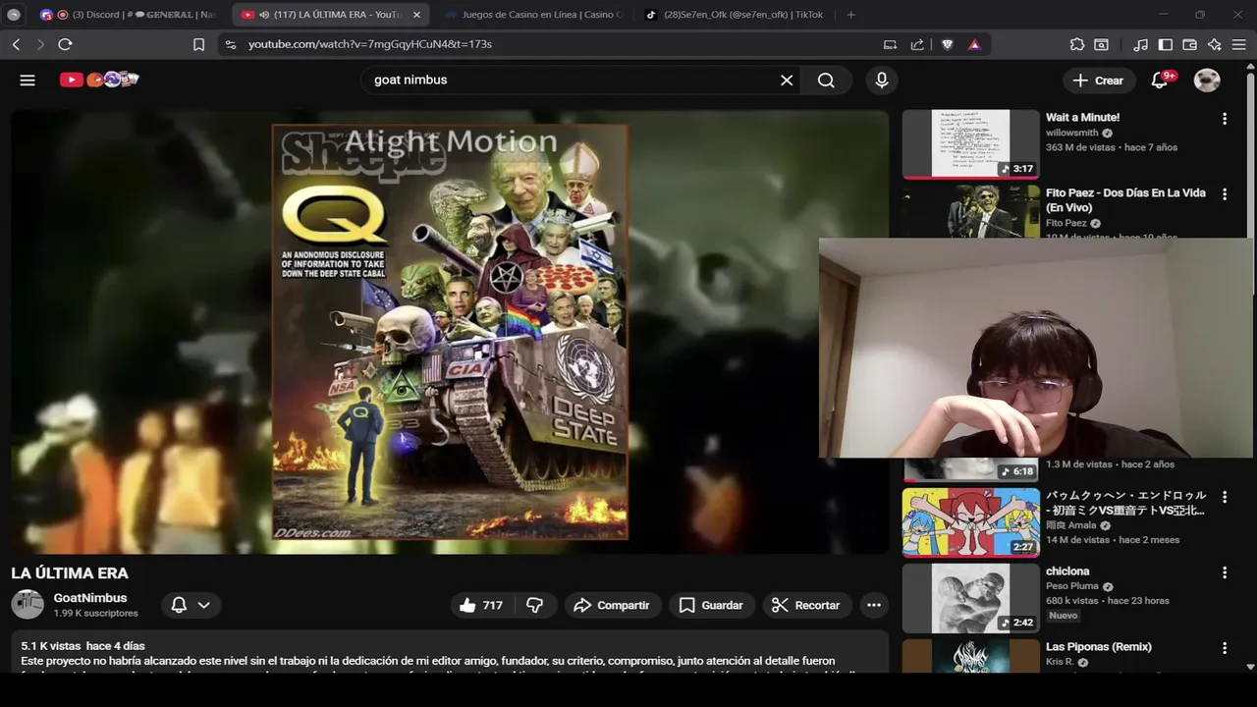
Task: Submit search with the magnifier button
Action: tap(826, 81)
